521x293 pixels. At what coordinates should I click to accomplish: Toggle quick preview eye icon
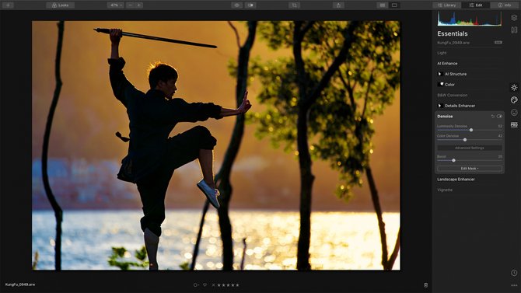(x=237, y=5)
